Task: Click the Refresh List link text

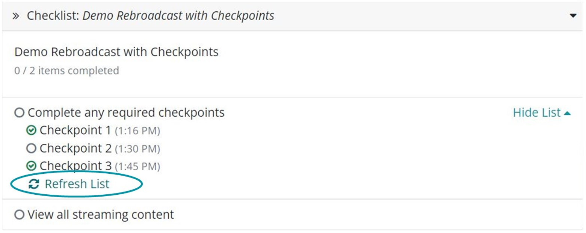Action: pos(77,184)
